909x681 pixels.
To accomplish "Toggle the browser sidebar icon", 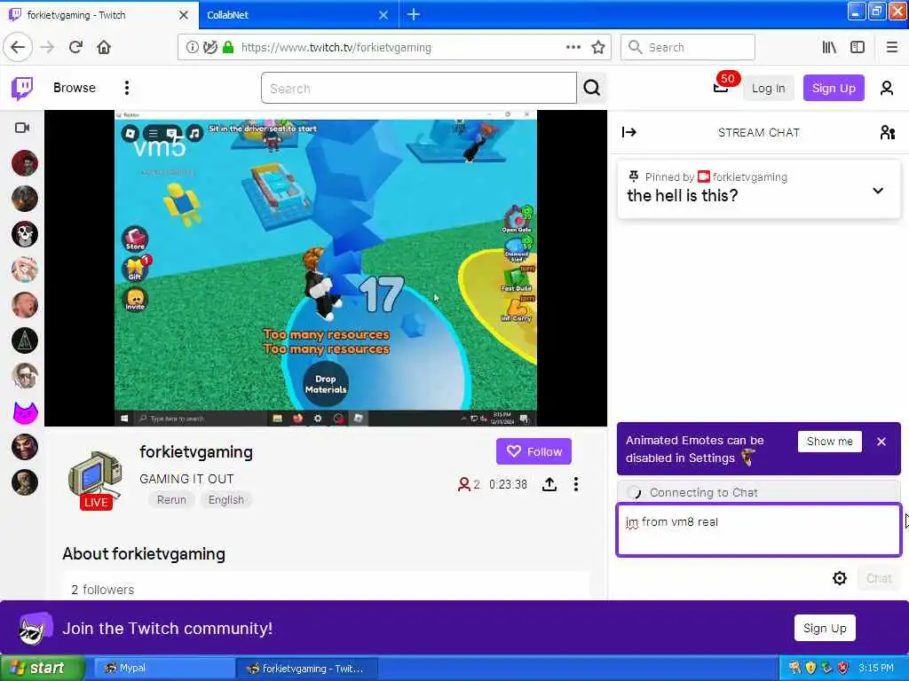I will pos(858,47).
